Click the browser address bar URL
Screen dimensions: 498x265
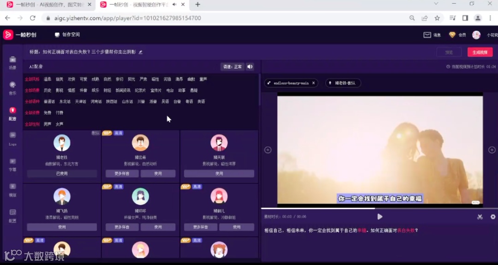127,18
